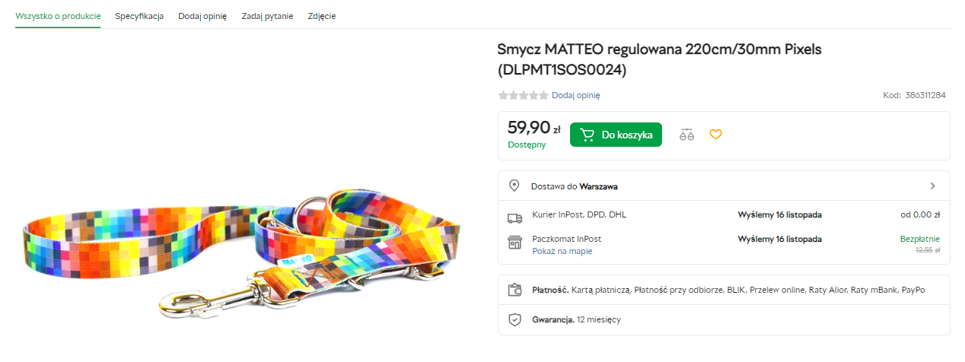The height and width of the screenshot is (362, 965).
Task: Click the compare product scales icon
Action: 686,135
